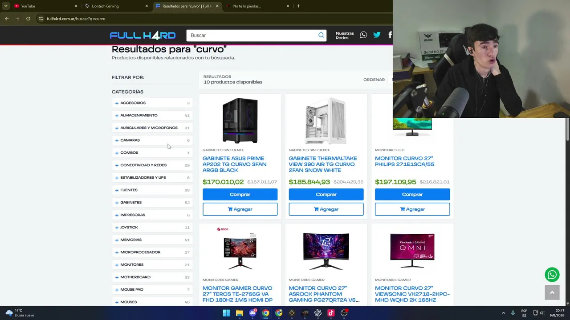Click the FULL H4RD logo
This screenshot has width=570, height=320.
pos(142,35)
